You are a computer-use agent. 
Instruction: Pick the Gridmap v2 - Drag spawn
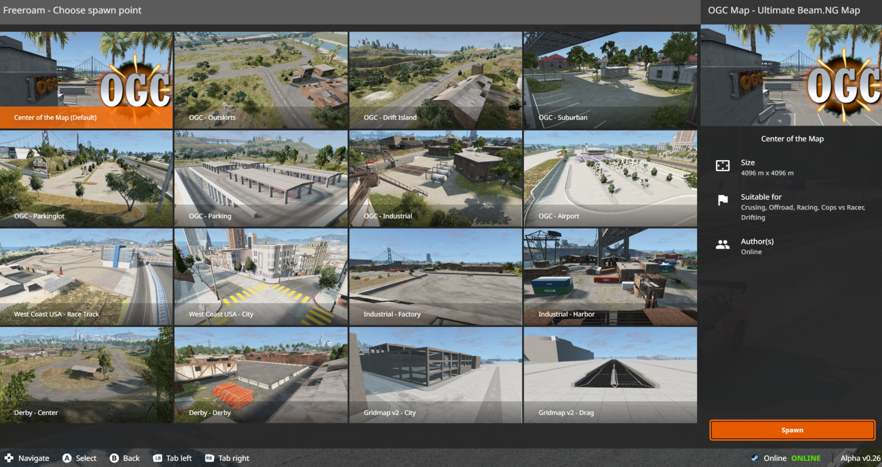tap(610, 375)
